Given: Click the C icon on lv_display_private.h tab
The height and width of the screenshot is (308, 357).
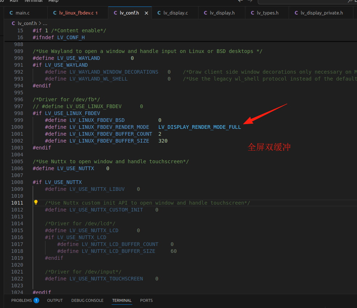Looking at the screenshot, I should click(x=296, y=12).
